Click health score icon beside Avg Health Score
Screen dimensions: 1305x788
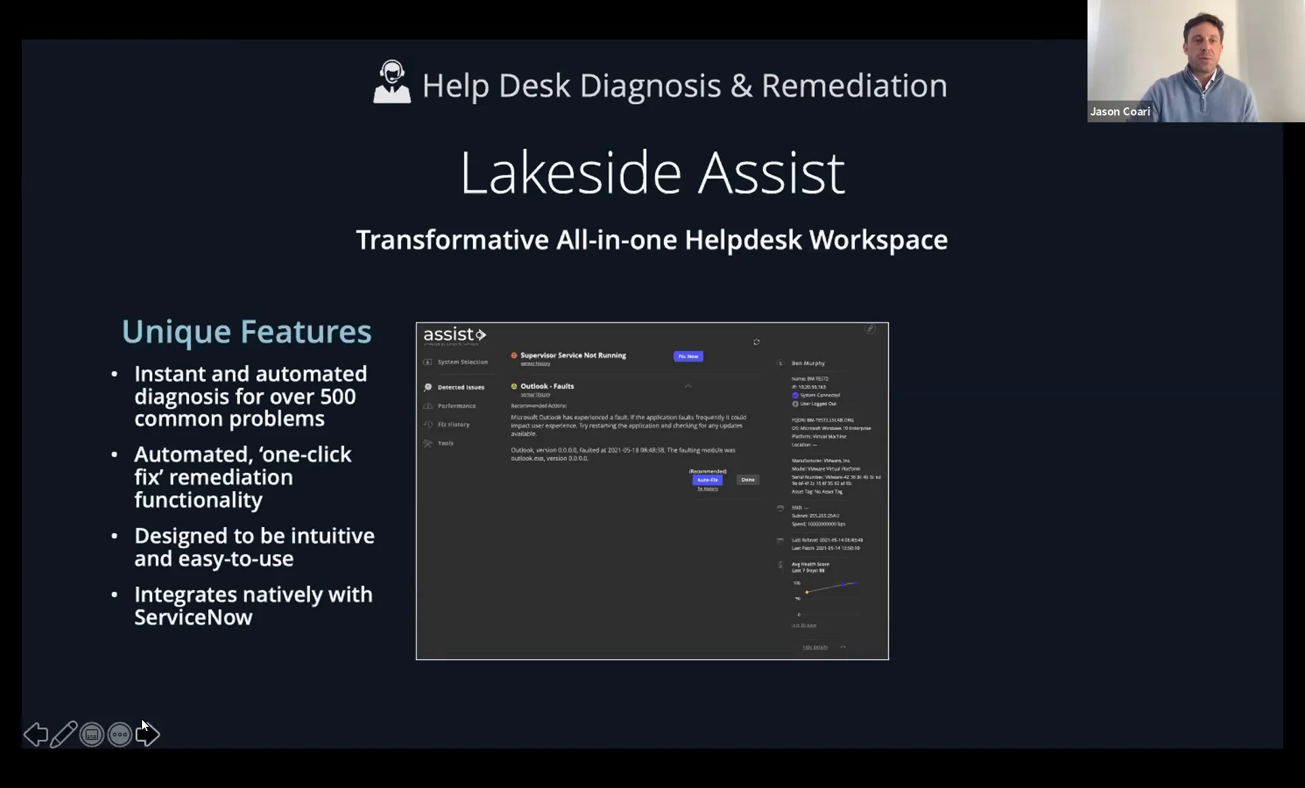tap(780, 565)
